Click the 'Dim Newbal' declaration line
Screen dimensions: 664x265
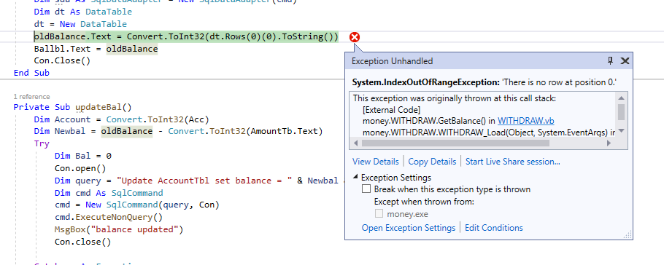pos(178,132)
